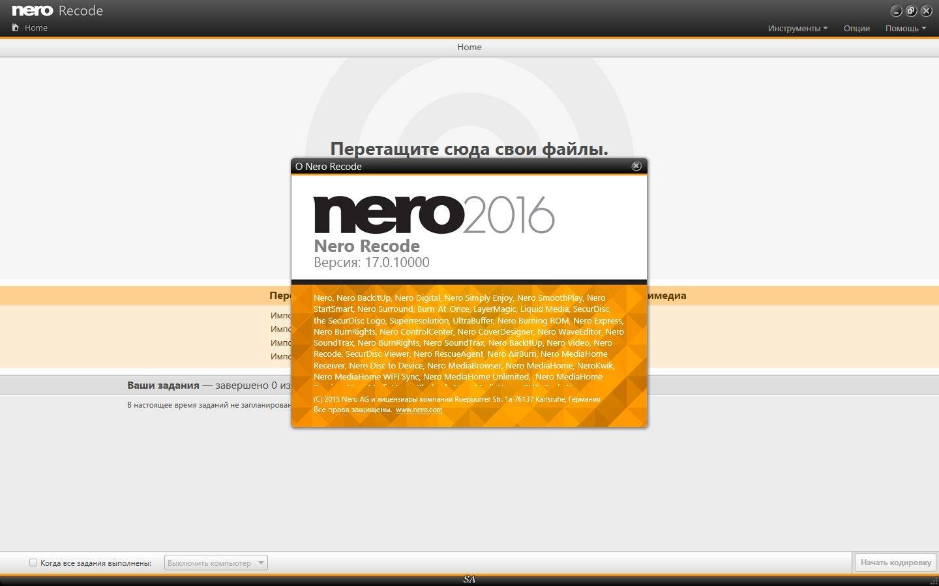
Task: Click the Nero Recode product name in dialog
Action: (366, 245)
